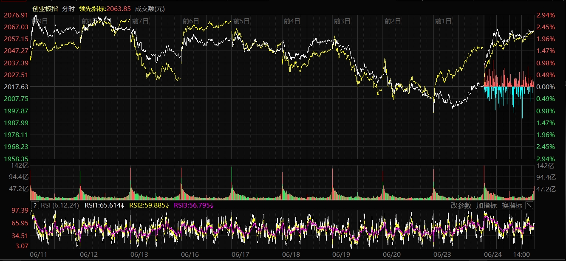Go to the 前1日 day marker
The image size is (566, 261).
(443, 21)
